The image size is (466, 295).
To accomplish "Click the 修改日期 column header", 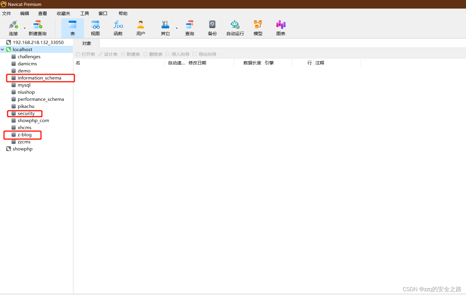I will (210, 63).
